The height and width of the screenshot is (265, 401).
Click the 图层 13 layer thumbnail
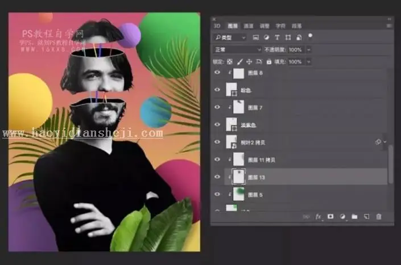pyautogui.click(x=238, y=176)
